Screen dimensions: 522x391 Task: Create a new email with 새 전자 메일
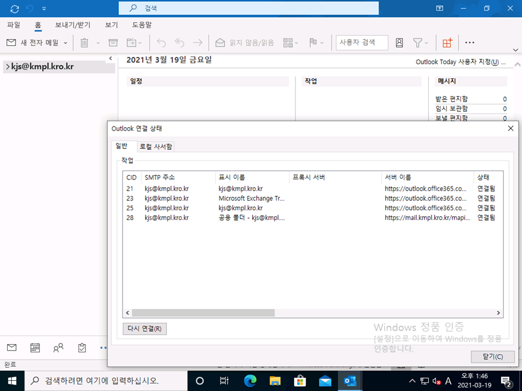[33, 43]
